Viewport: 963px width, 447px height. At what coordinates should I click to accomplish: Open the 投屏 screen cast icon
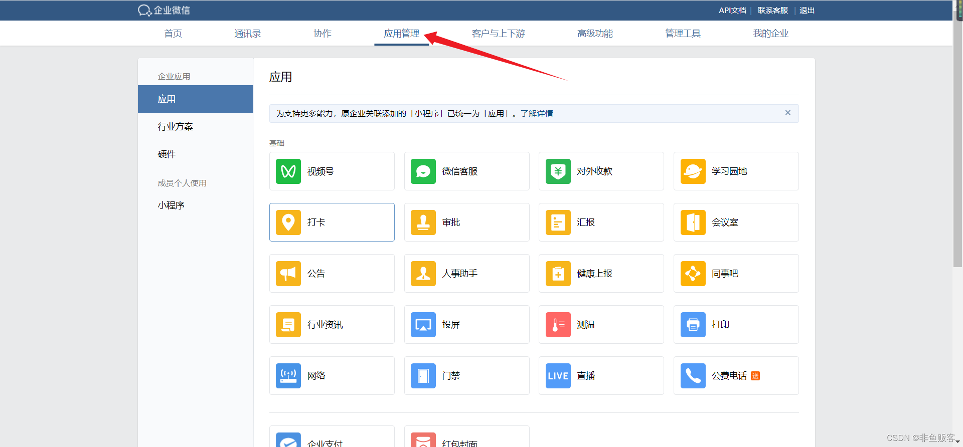pyautogui.click(x=423, y=325)
